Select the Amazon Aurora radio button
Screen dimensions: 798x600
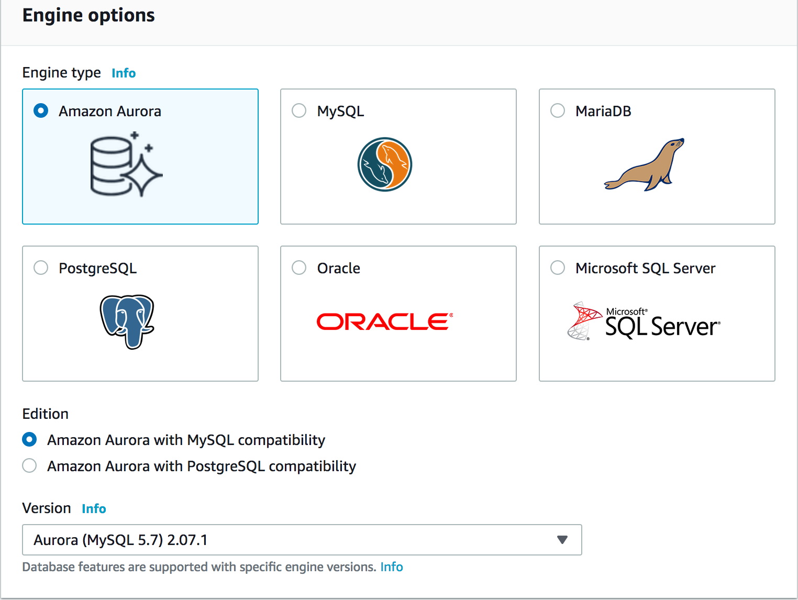coord(41,110)
